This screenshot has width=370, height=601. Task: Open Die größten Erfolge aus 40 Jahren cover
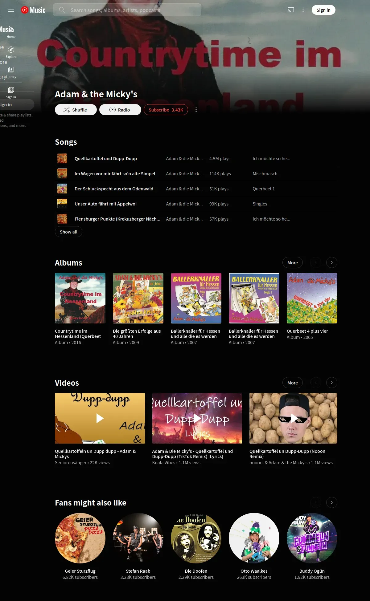pos(138,298)
